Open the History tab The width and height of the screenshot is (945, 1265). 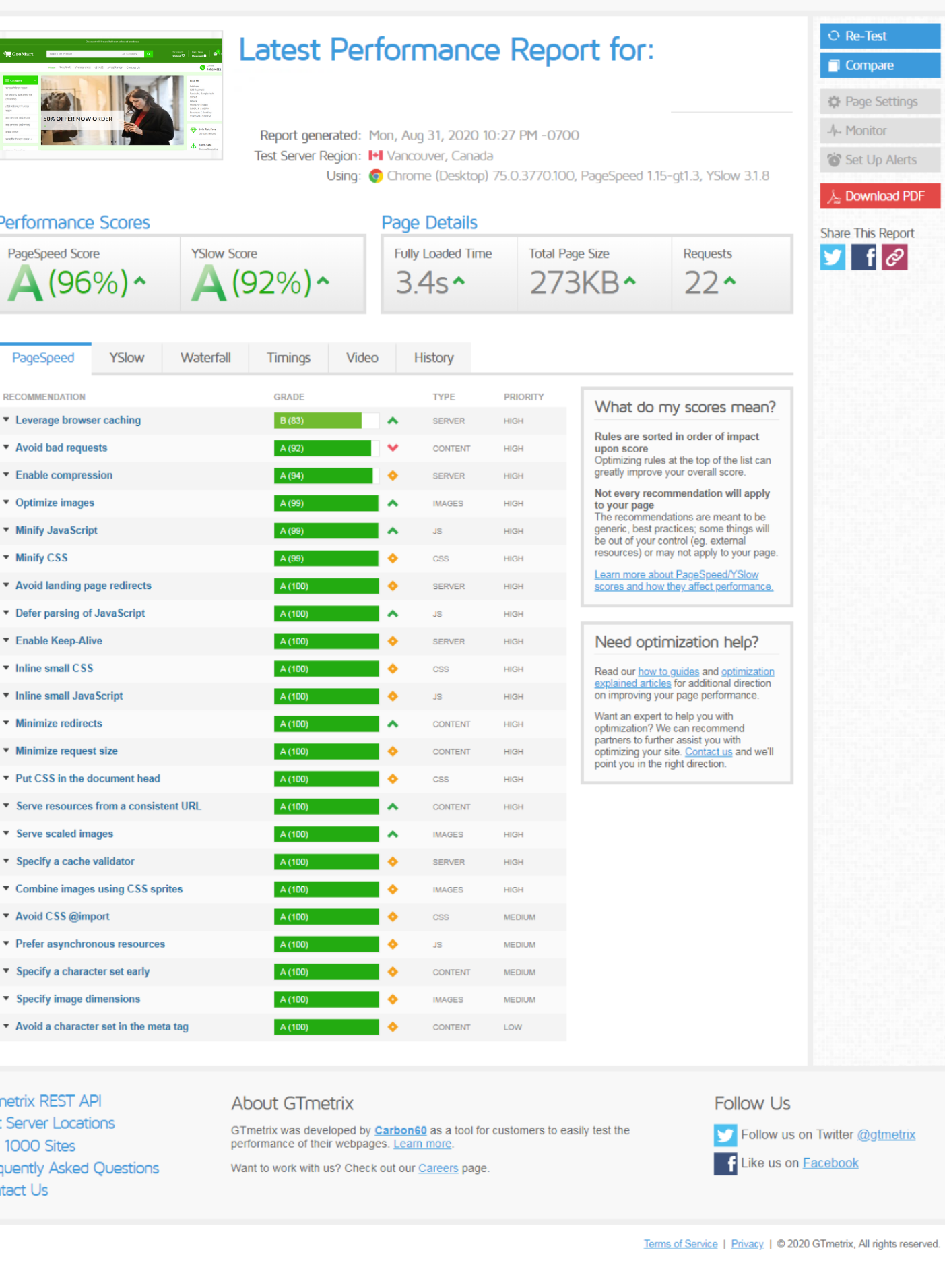click(434, 358)
